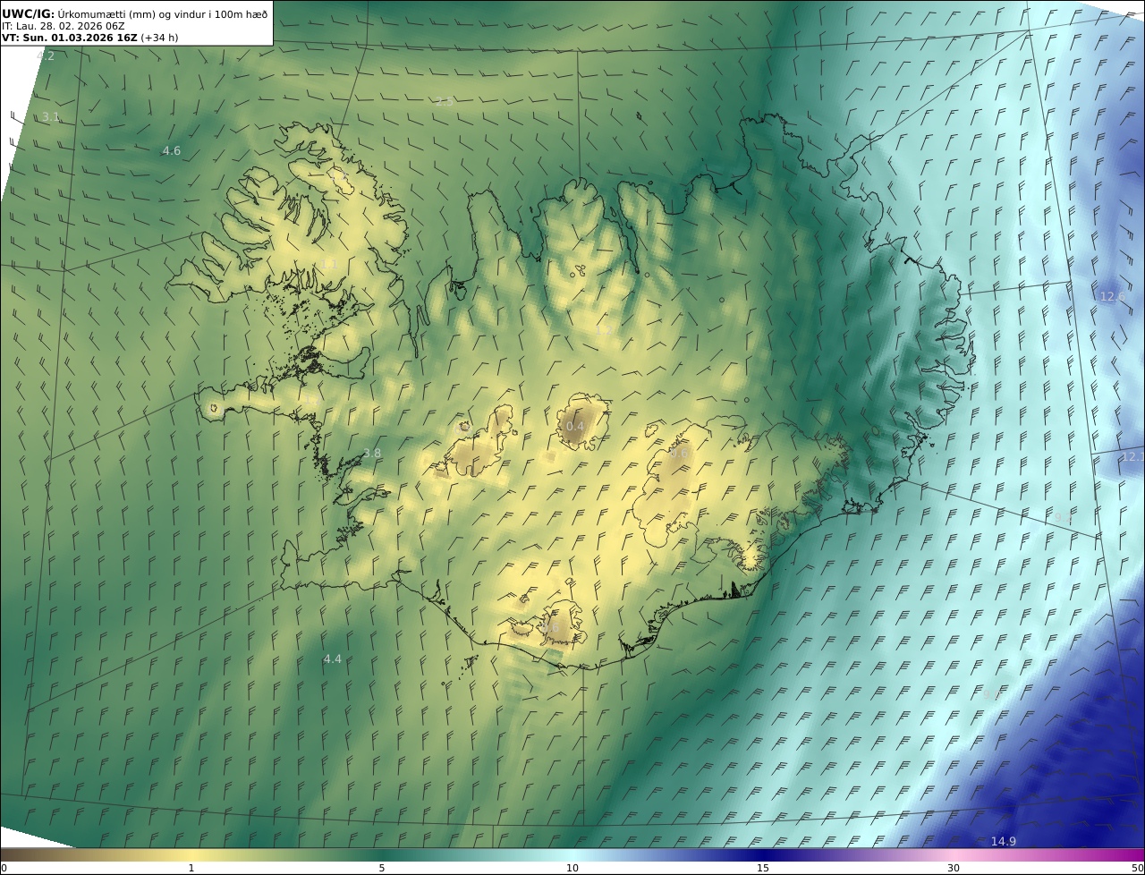Click the 'UWC/IG' map title text

tap(29, 13)
